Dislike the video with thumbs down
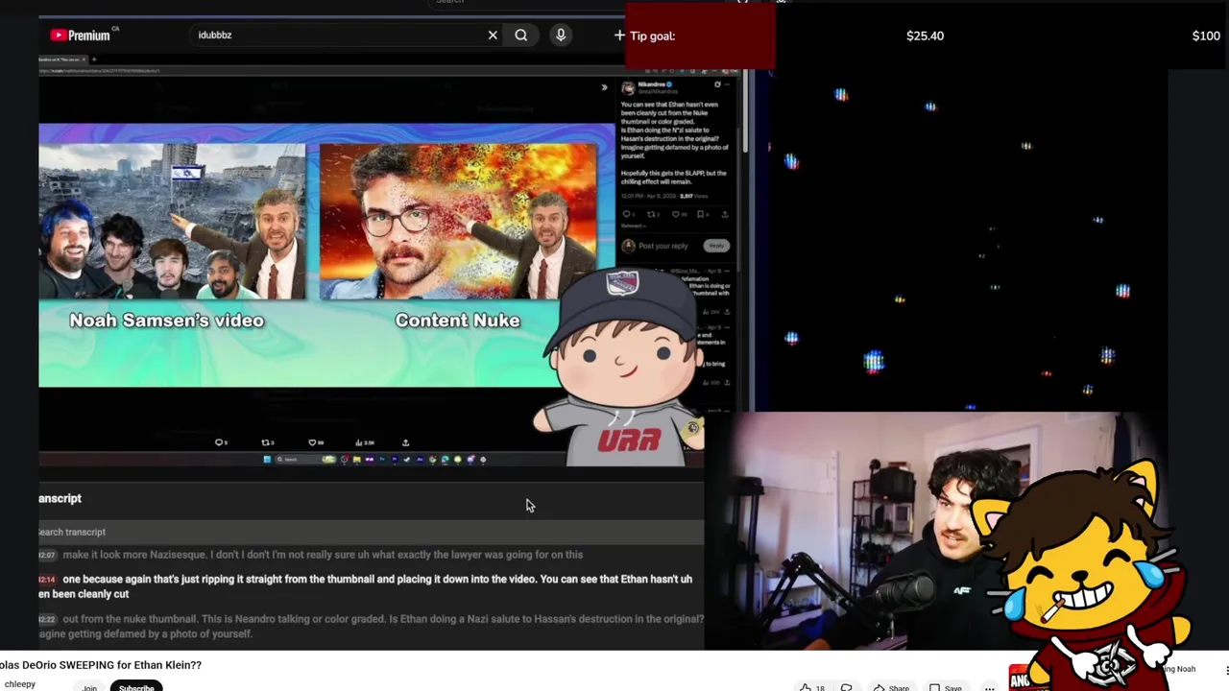Screen dimensions: 1229x691 [847, 687]
